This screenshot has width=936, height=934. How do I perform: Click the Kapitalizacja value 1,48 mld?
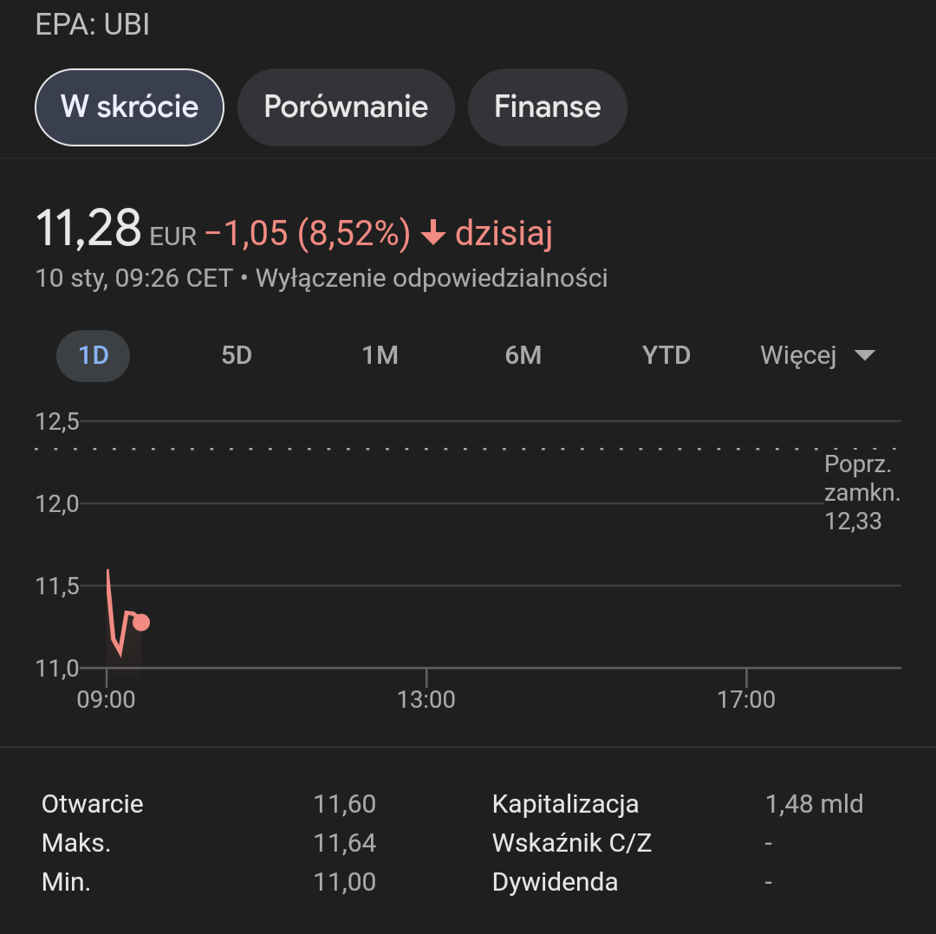[814, 804]
